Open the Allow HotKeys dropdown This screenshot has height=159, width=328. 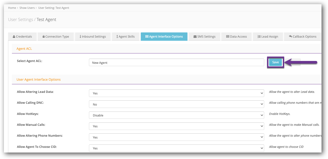pos(176,115)
